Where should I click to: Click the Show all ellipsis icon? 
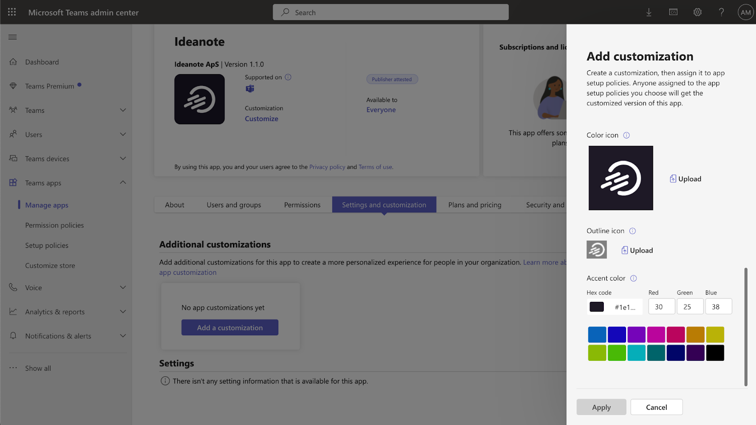(13, 368)
